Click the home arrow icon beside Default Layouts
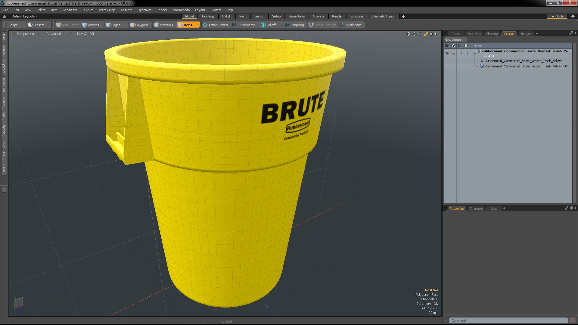Viewport: 578px width, 325px height. tap(4, 16)
